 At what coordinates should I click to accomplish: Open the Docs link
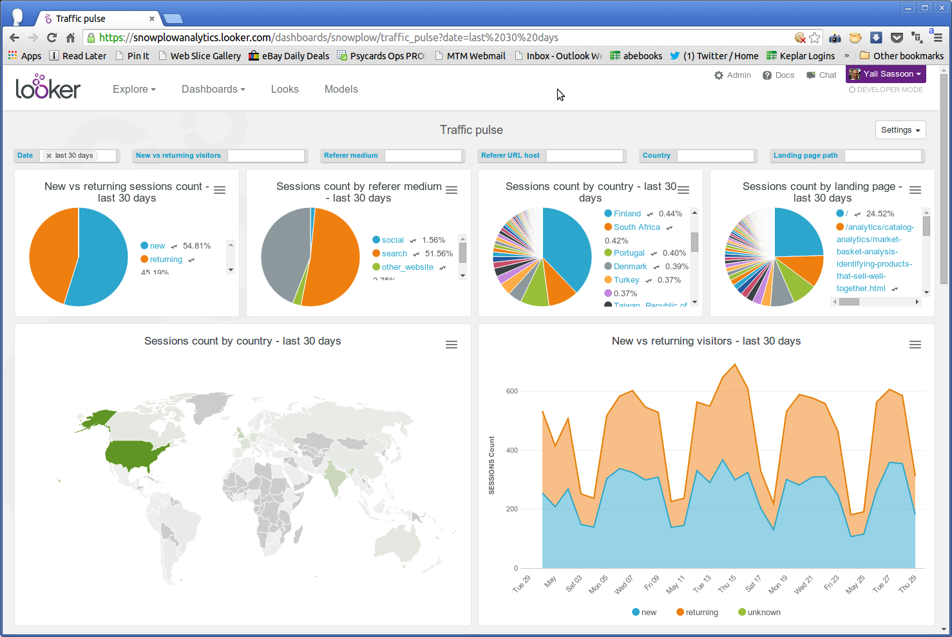click(x=778, y=75)
